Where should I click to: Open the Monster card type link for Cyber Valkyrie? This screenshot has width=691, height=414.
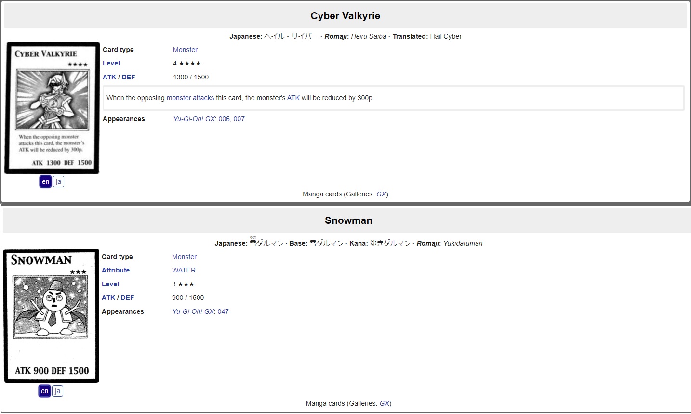pyautogui.click(x=185, y=50)
